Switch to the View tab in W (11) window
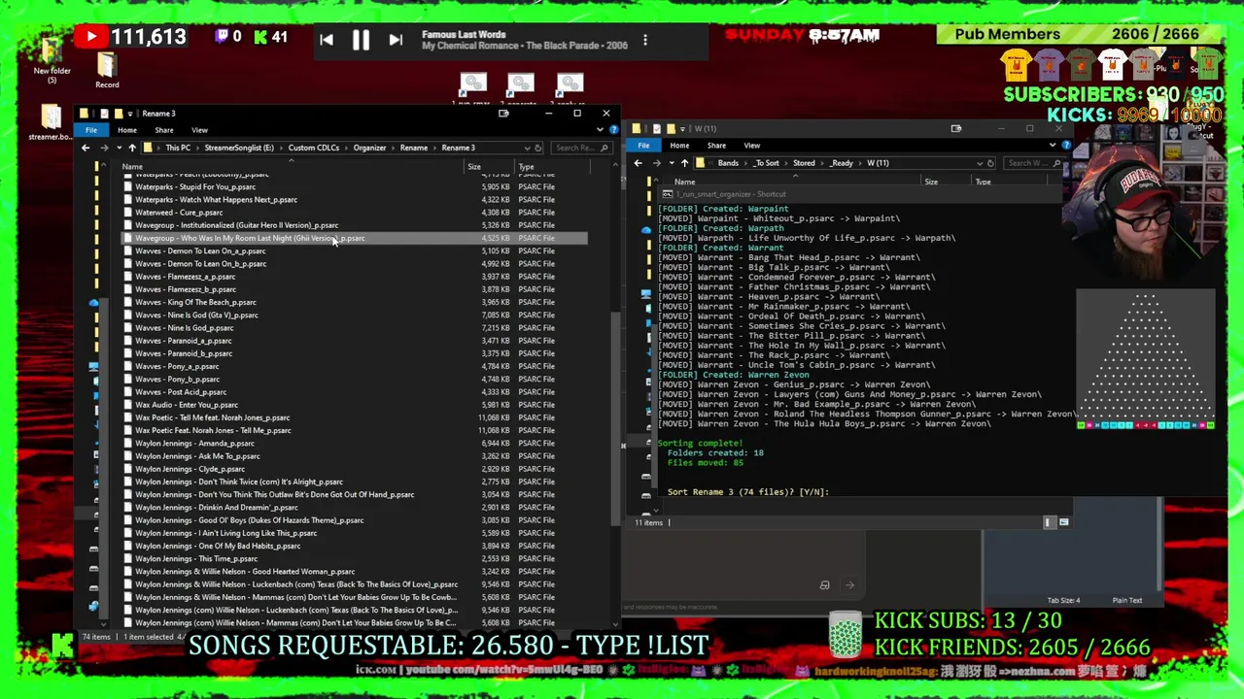The height and width of the screenshot is (699, 1244). coord(752,146)
